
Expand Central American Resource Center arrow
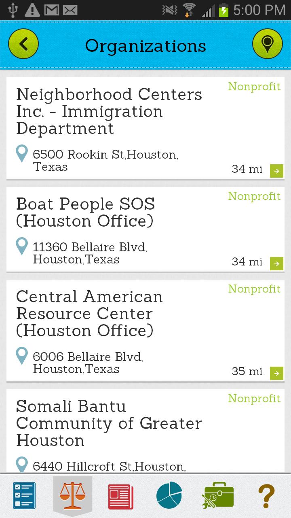276,373
